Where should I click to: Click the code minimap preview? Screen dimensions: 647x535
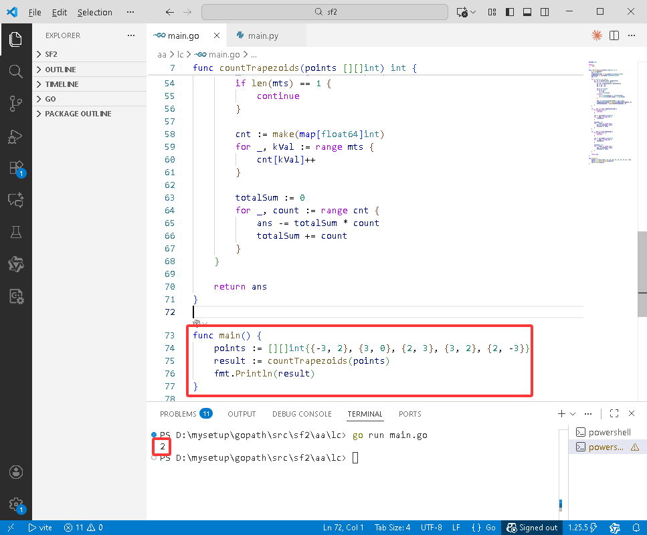(x=610, y=112)
